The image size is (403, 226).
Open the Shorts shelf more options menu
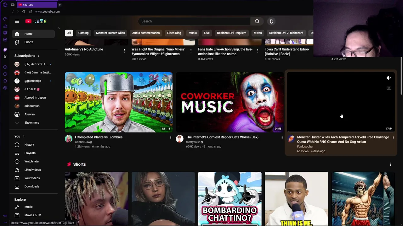[390, 164]
